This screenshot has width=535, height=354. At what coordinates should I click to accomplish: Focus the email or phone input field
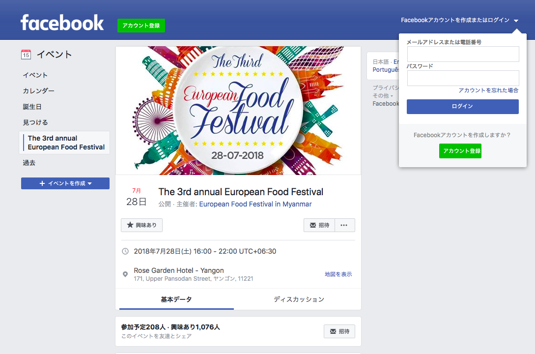(x=463, y=54)
